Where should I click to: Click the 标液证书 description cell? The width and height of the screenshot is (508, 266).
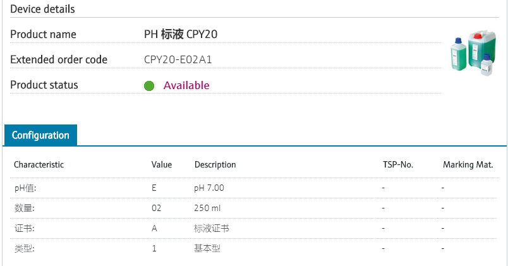point(212,228)
